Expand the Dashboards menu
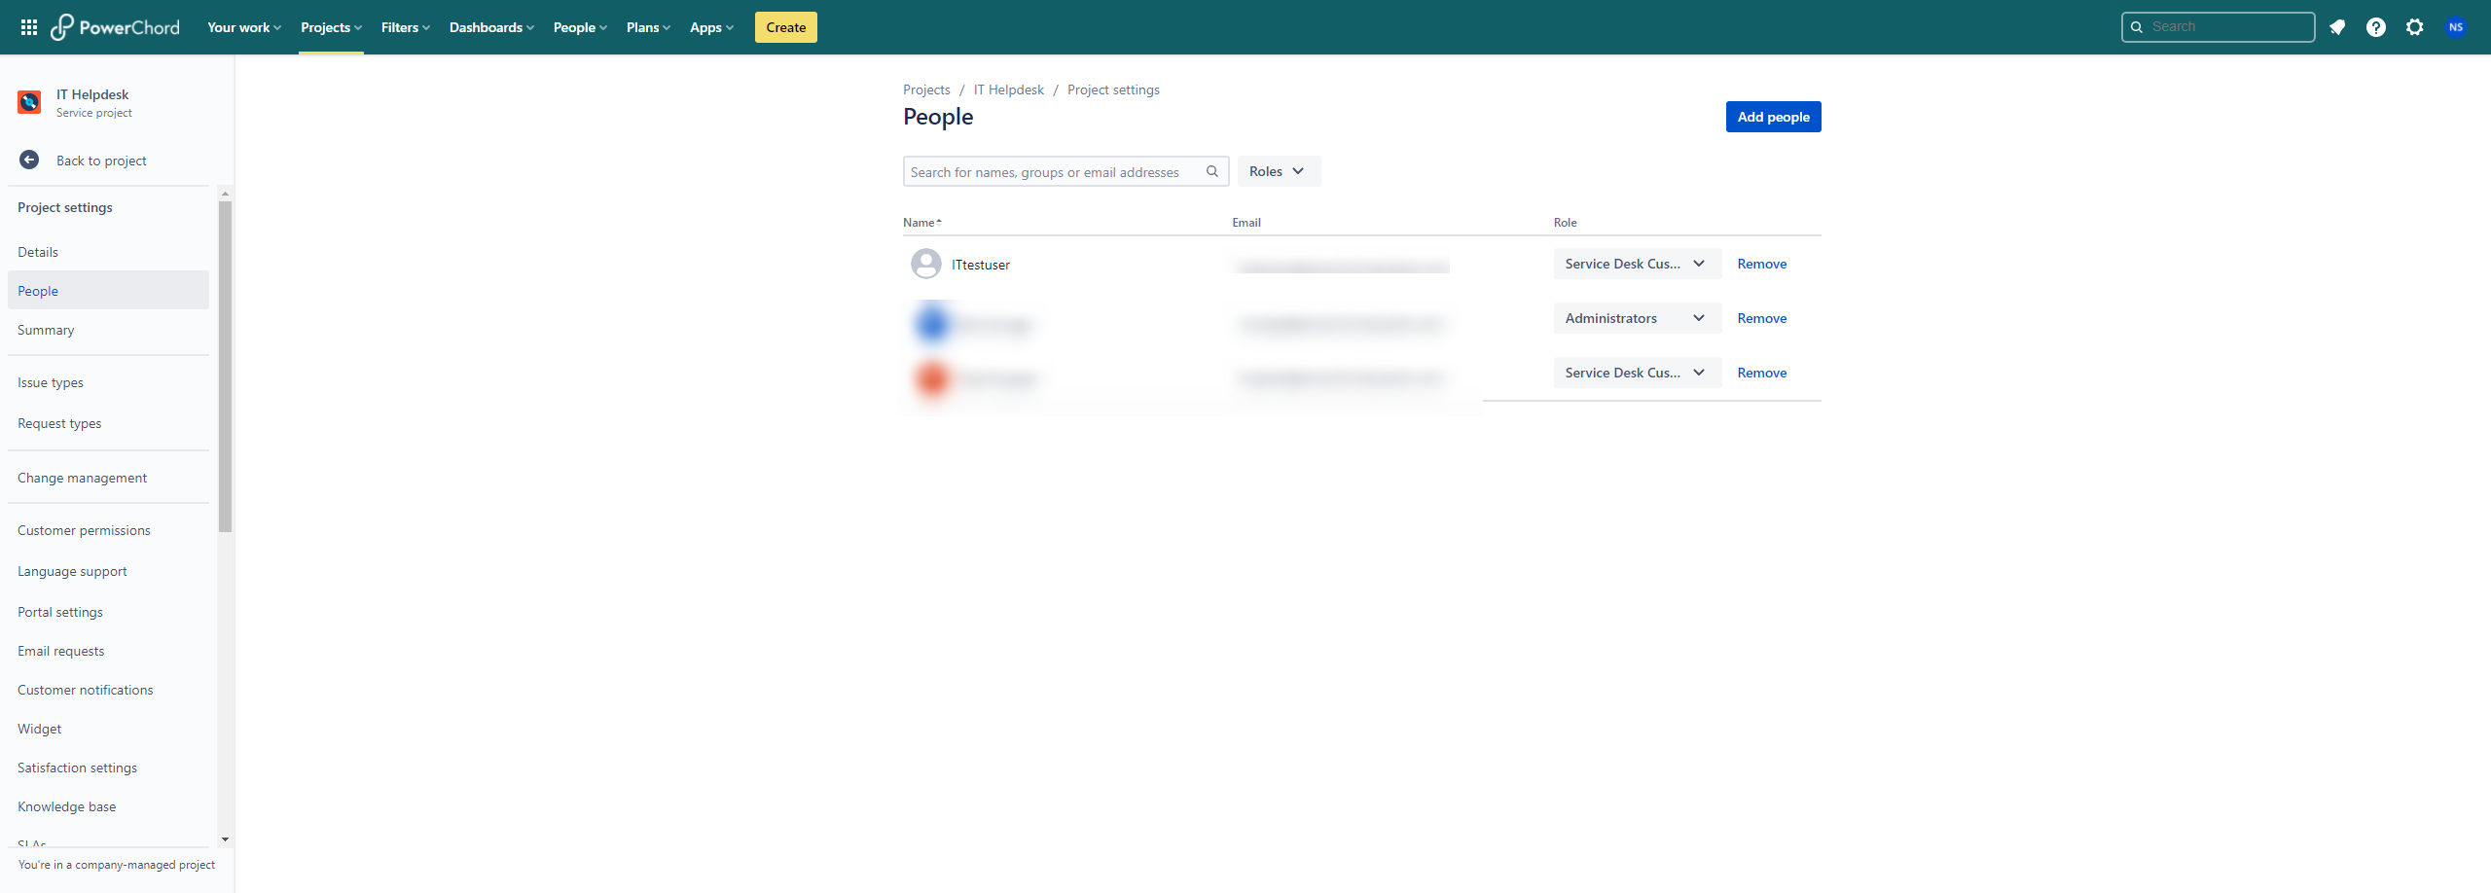Viewport: 2491px width, 893px height. coord(491,27)
